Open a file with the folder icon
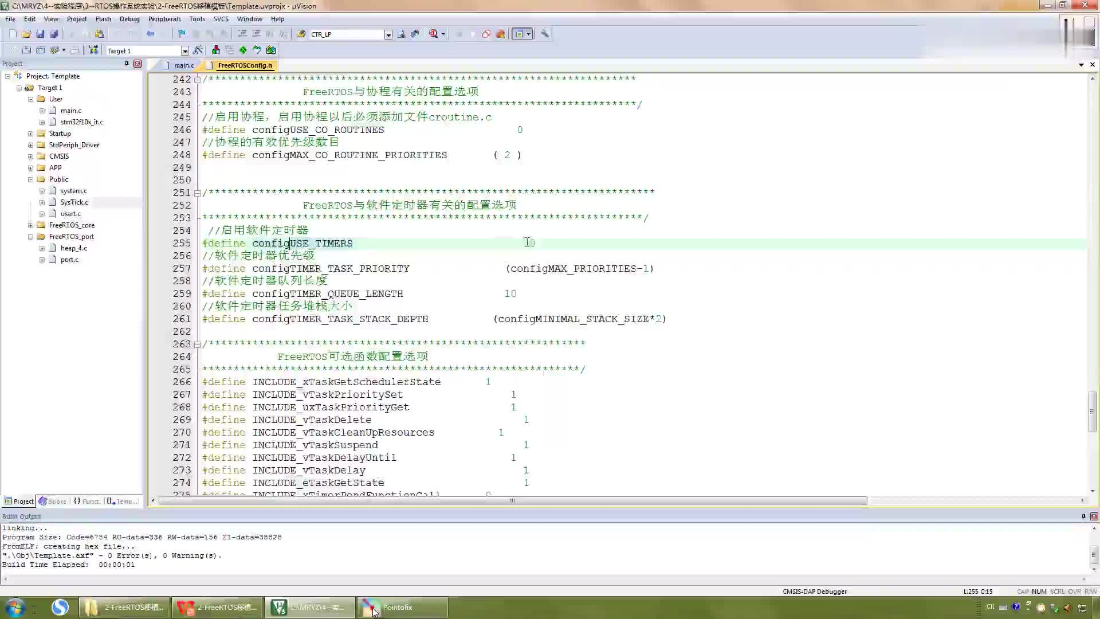Screen dimensions: 1100x619 pos(26,34)
